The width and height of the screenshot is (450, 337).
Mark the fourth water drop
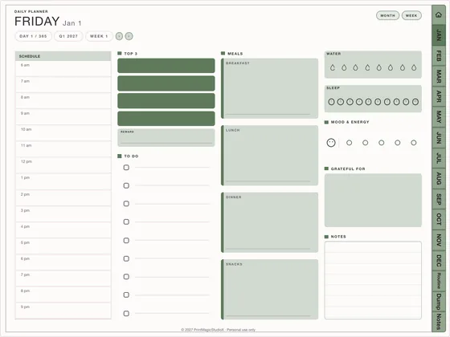(367, 67)
